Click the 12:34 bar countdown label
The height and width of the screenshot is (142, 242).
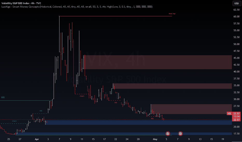coord(237,116)
